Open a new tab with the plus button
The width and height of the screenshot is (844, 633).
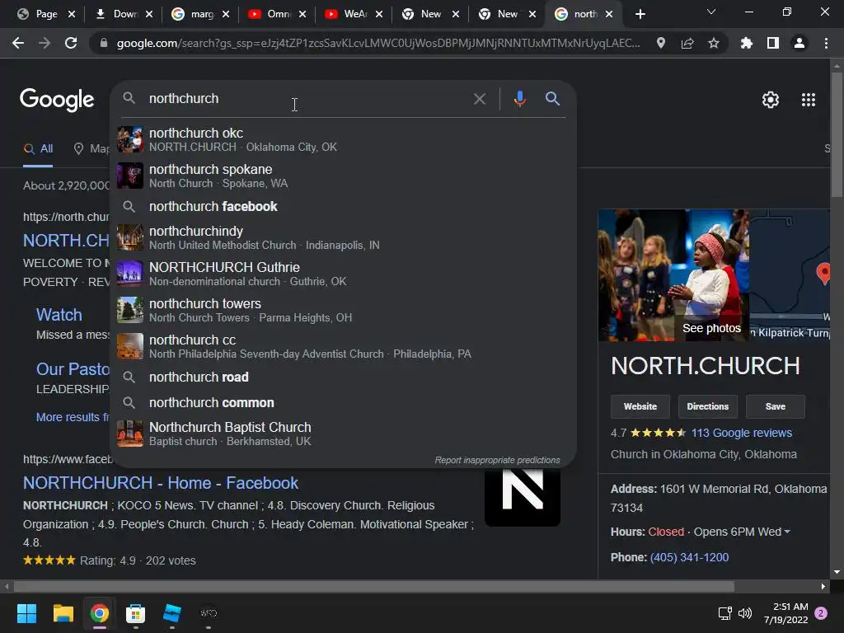point(640,14)
